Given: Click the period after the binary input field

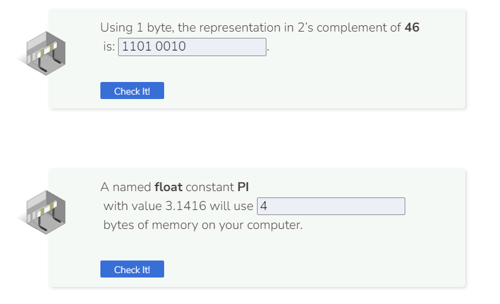Looking at the screenshot, I should pos(268,49).
